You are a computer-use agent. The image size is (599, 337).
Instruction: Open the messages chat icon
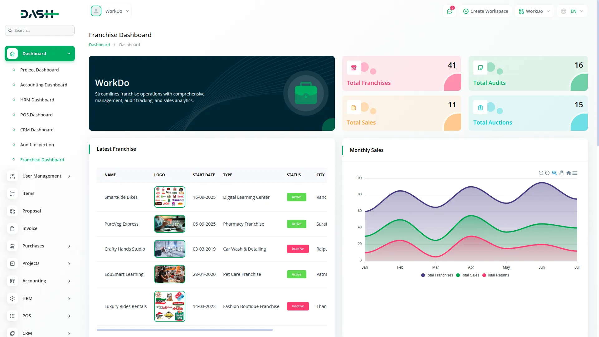450,11
